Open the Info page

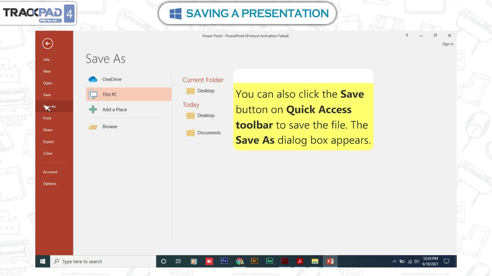tap(46, 60)
